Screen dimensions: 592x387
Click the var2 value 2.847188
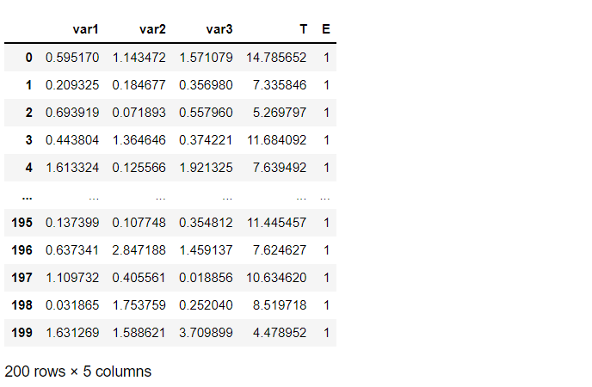[139, 250]
